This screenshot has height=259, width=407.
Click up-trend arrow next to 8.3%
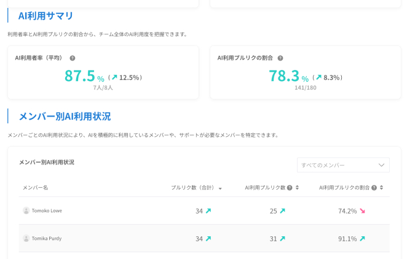pos(318,77)
